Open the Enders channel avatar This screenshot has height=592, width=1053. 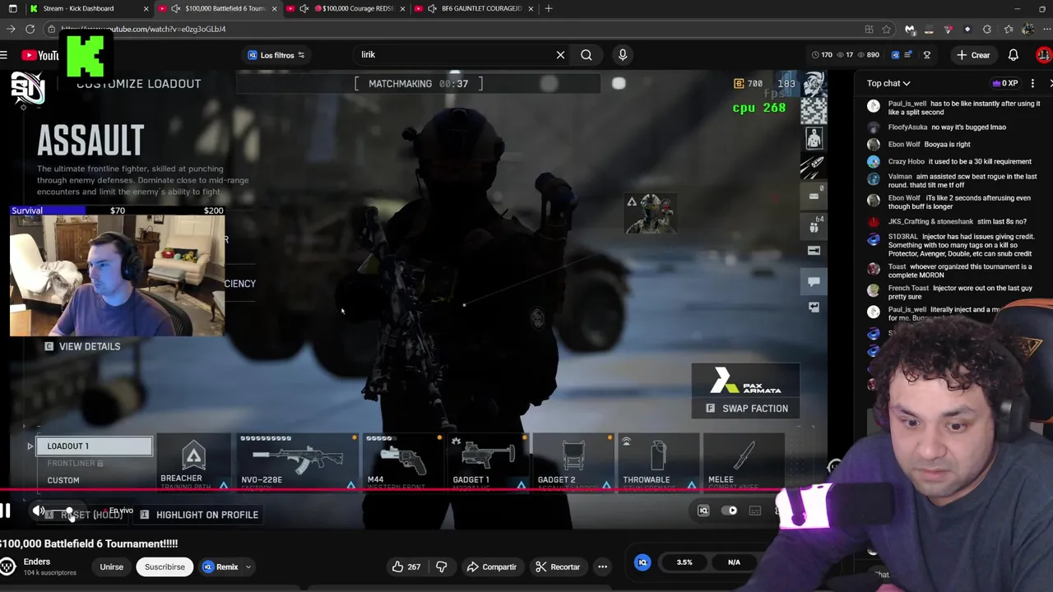(7, 567)
